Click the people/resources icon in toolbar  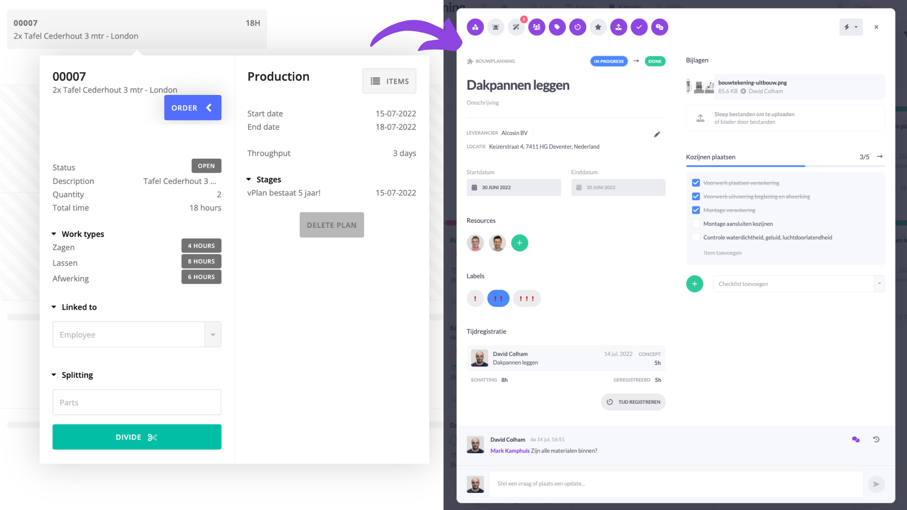tap(536, 27)
